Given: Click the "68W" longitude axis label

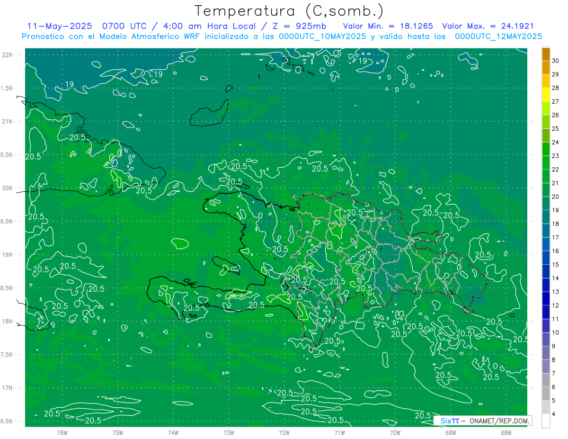Looking at the screenshot, I should pos(506,433).
